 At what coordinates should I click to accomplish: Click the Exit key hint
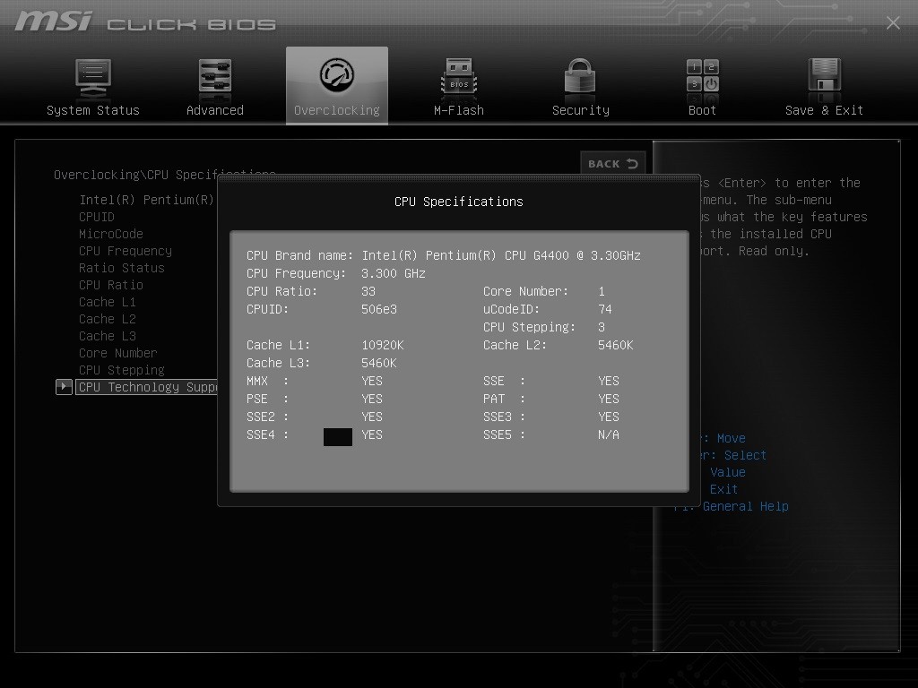pyautogui.click(x=723, y=488)
